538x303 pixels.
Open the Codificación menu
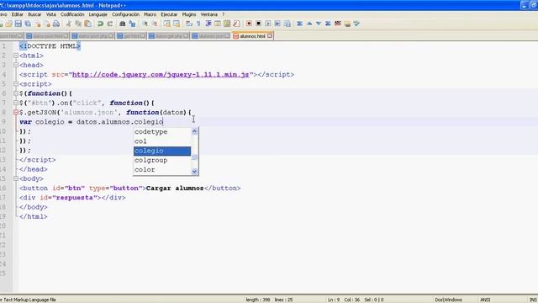(x=72, y=14)
